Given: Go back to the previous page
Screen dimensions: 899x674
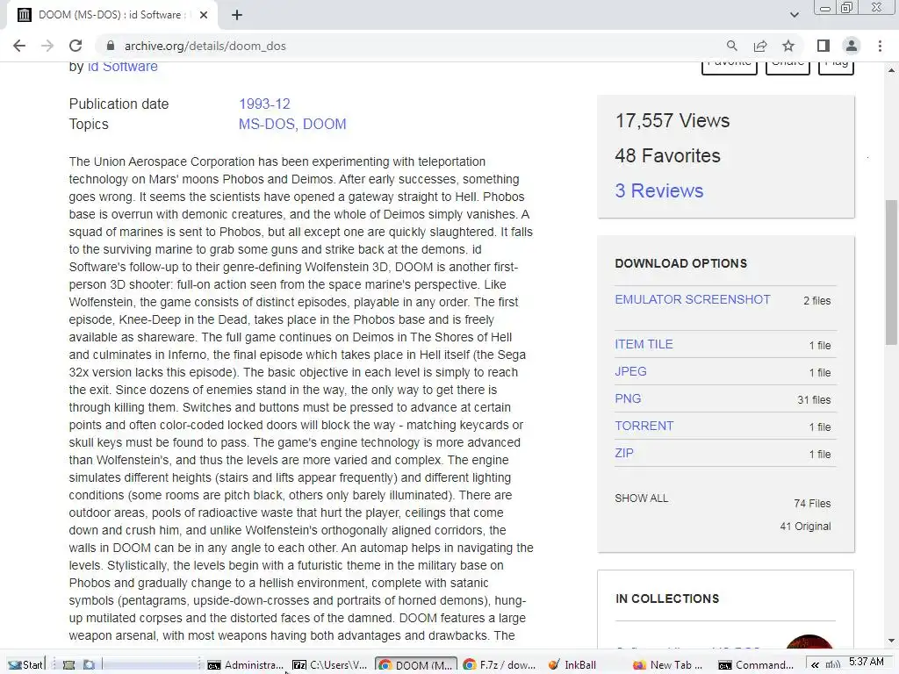Looking at the screenshot, I should (x=19, y=46).
